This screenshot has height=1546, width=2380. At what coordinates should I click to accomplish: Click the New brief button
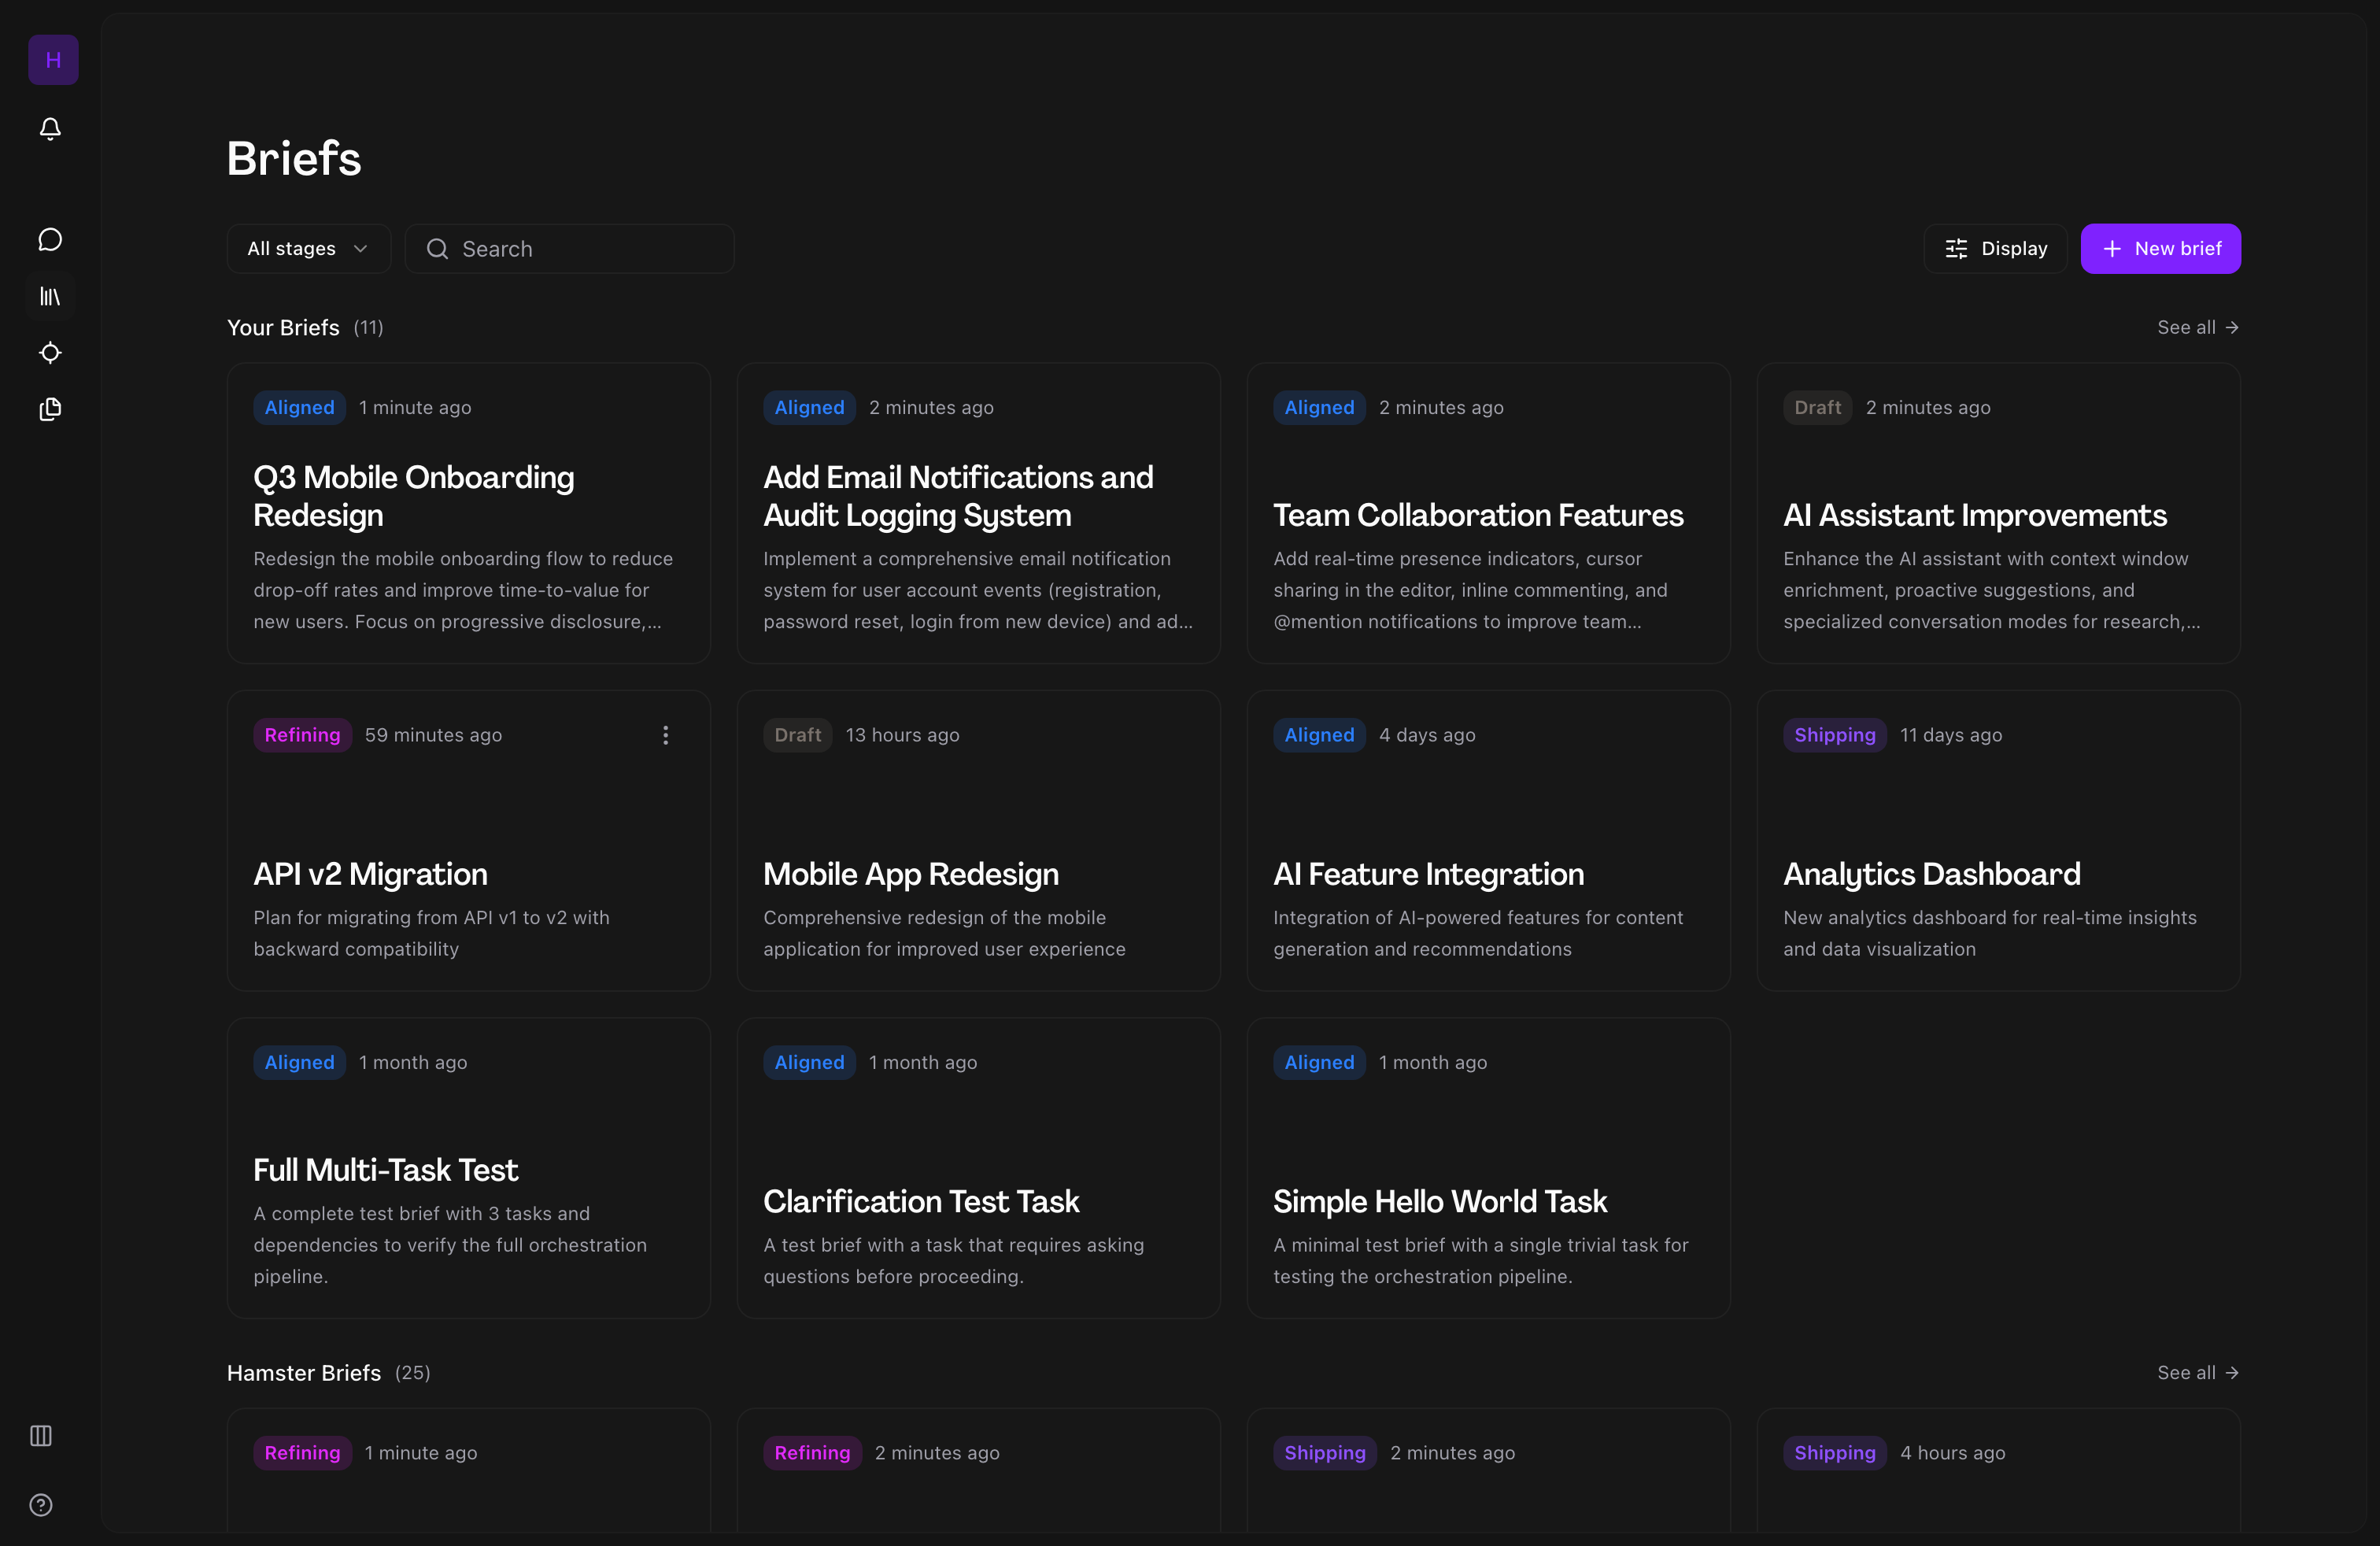coord(2160,249)
